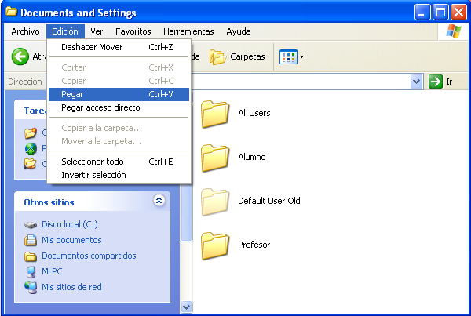Choose Pegar from the Edición menu
471x316 pixels.
point(72,94)
